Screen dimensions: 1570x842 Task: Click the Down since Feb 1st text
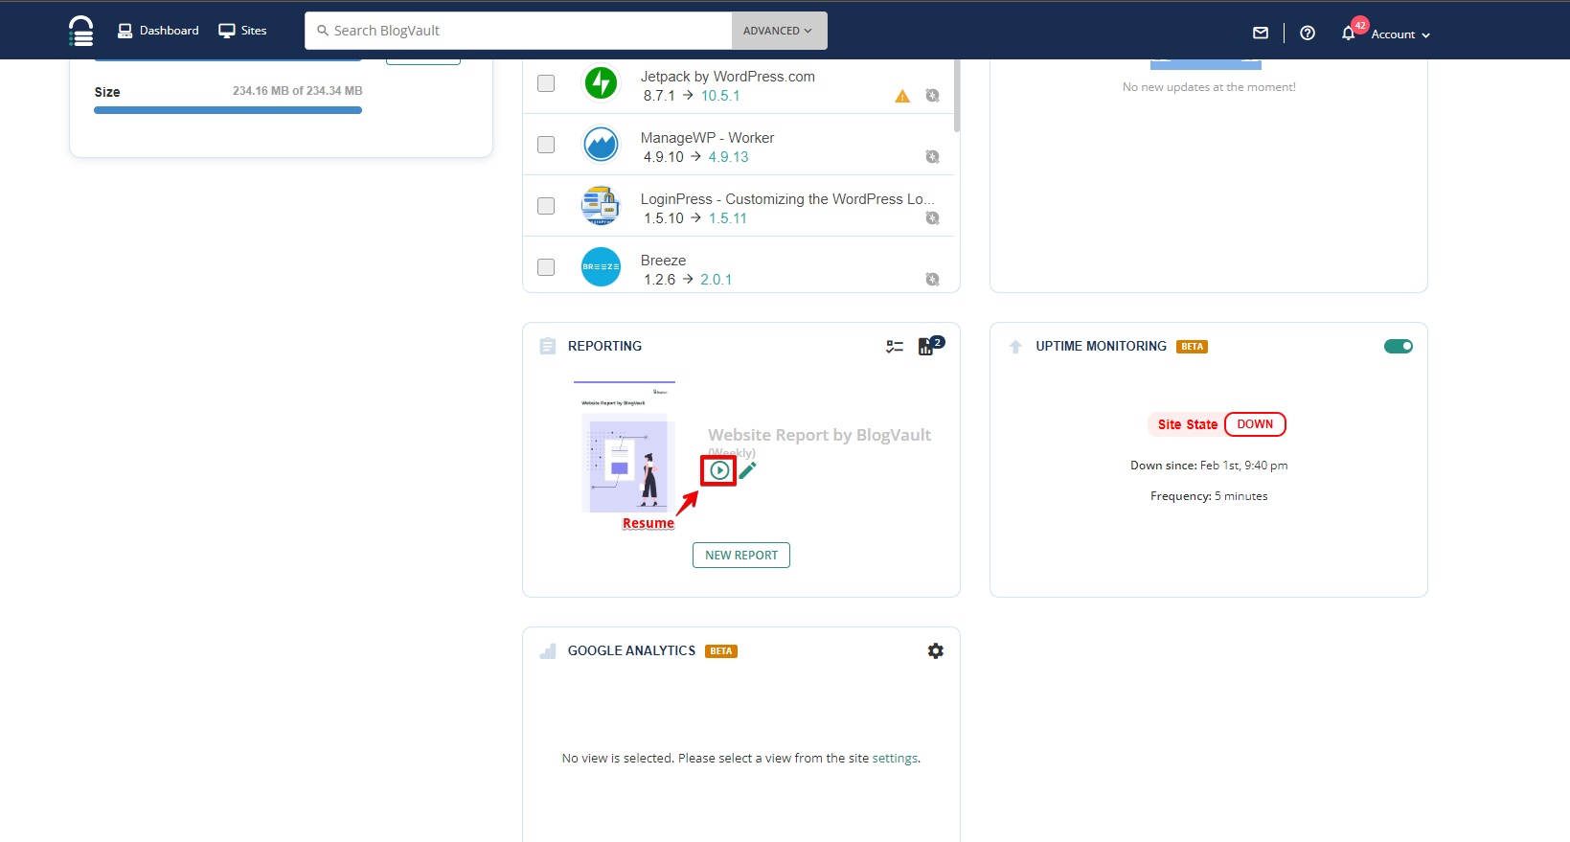click(1209, 466)
